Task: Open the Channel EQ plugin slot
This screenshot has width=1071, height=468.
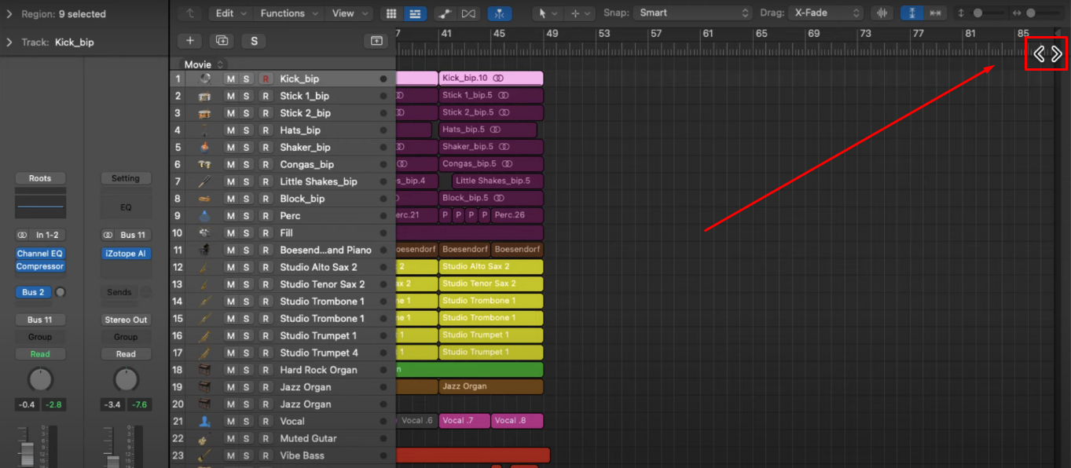Action: pos(40,253)
